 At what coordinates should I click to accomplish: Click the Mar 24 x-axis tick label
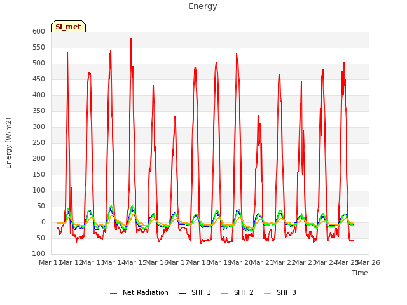tap(326, 262)
